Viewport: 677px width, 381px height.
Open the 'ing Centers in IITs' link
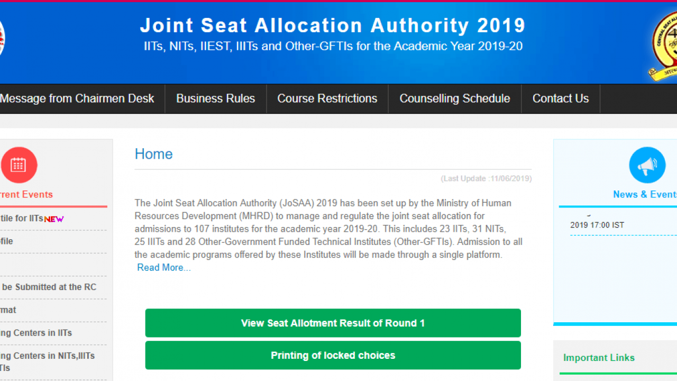[36, 333]
